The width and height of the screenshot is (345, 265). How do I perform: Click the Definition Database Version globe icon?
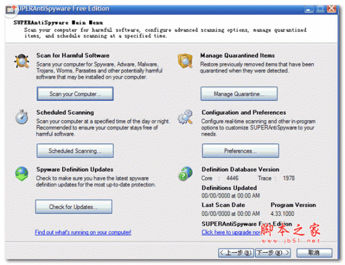click(185, 174)
